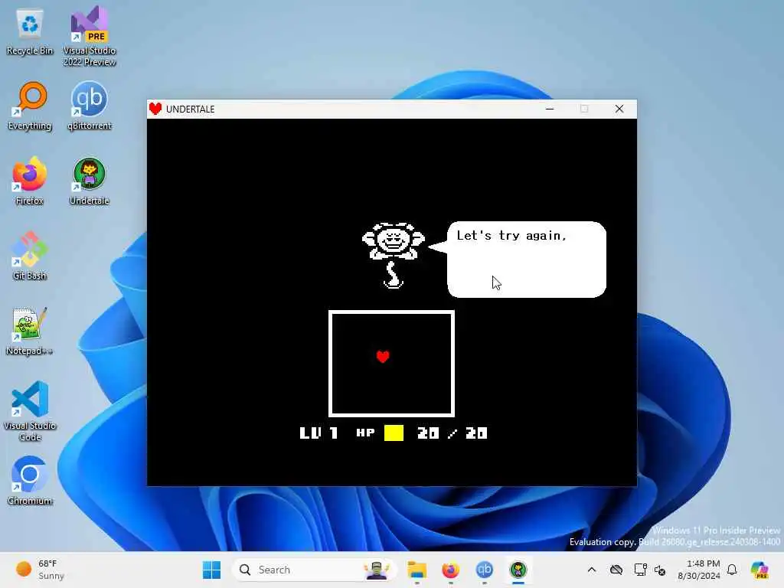Open the notification bell
The height and width of the screenshot is (588, 784).
point(732,570)
